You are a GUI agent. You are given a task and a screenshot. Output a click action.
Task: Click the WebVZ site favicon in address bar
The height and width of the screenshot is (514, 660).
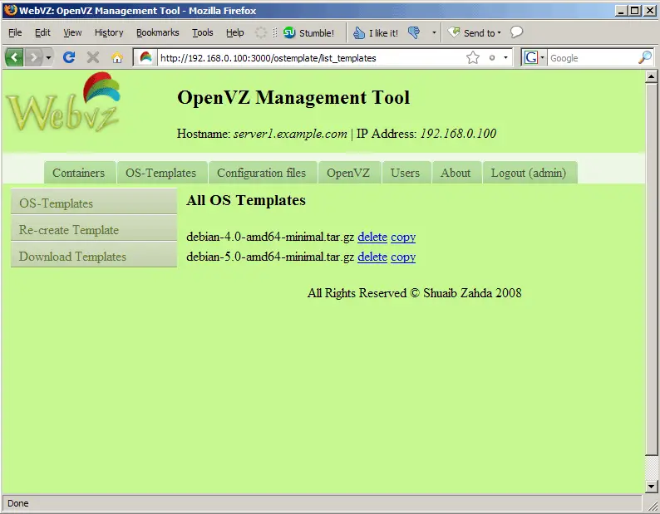coord(145,57)
